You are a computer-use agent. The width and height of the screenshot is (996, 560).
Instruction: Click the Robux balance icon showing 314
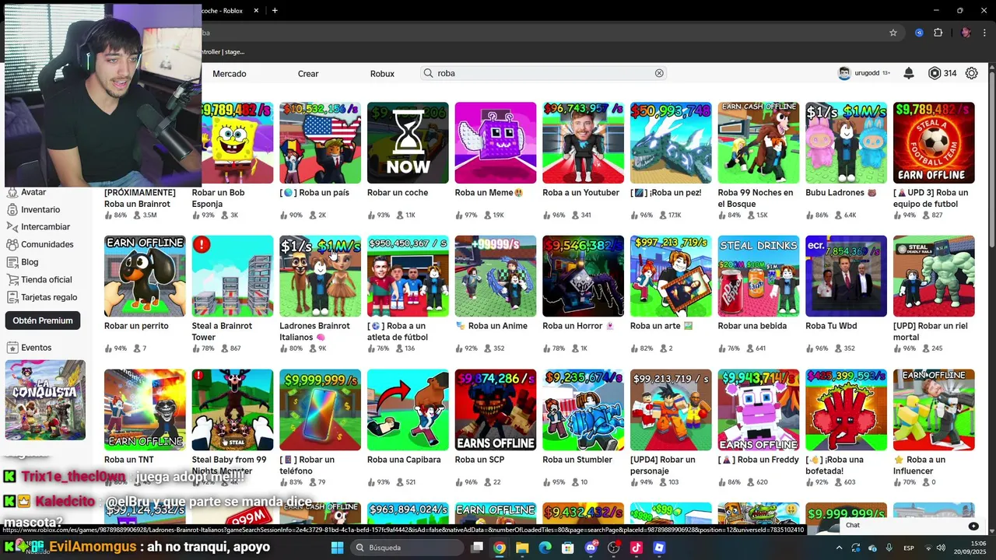[935, 73]
